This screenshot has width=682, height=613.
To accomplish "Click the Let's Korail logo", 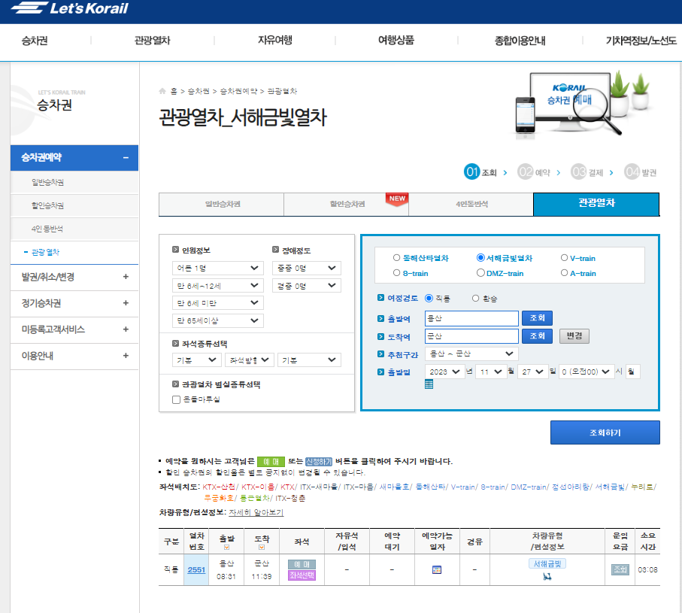I will point(70,8).
